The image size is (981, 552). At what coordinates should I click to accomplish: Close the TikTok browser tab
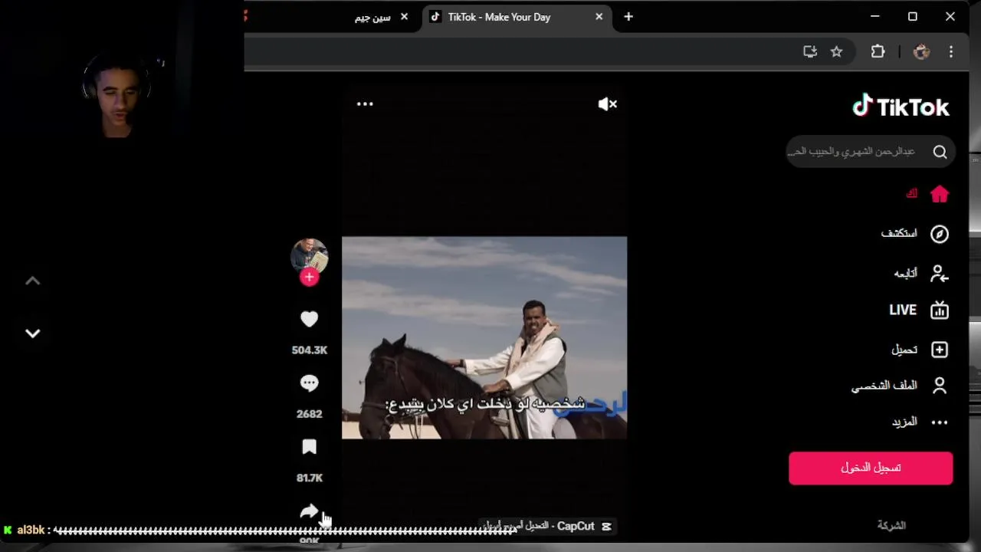coord(599,17)
